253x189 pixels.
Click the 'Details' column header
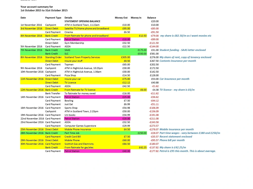tap(68, 18)
